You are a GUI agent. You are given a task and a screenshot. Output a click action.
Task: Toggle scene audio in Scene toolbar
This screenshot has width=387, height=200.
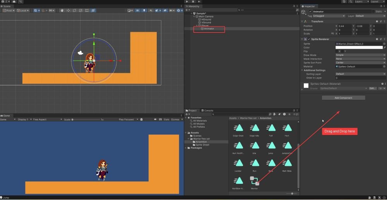point(150,10)
